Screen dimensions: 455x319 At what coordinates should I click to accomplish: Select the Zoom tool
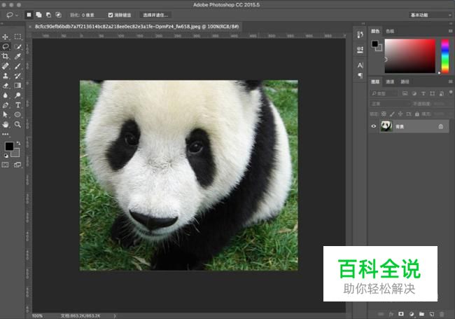pyautogui.click(x=17, y=124)
